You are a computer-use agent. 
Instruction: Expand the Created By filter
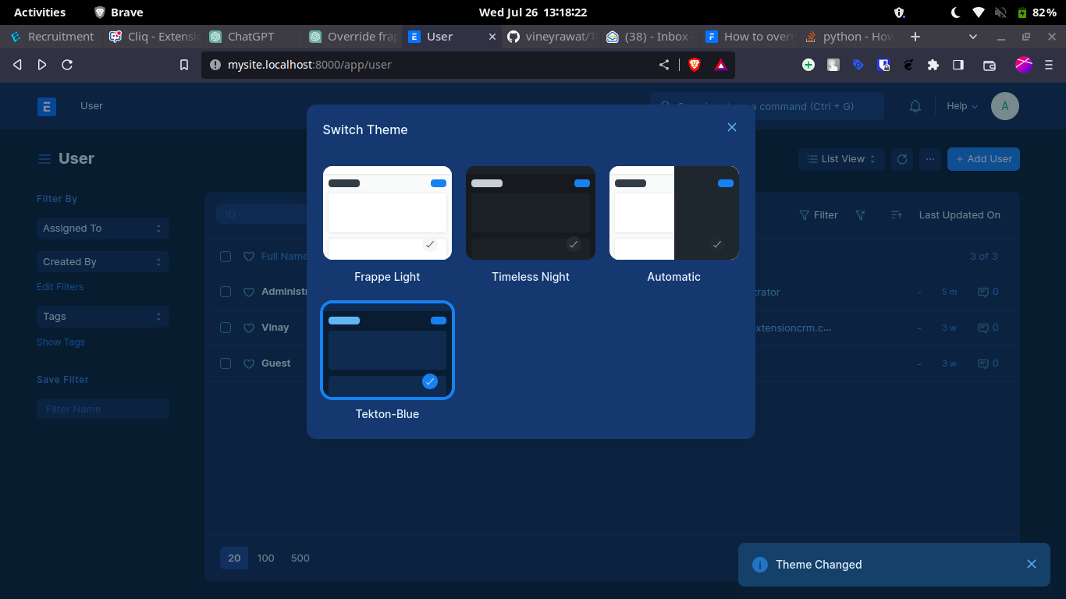click(102, 261)
